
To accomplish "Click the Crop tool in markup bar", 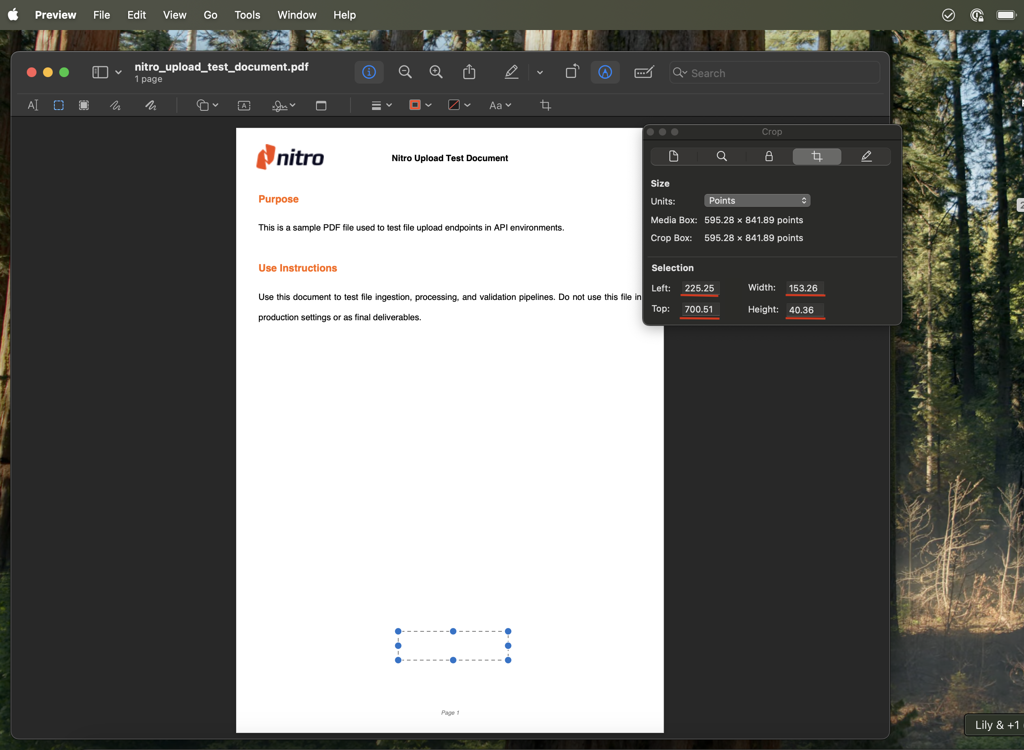I will click(546, 106).
